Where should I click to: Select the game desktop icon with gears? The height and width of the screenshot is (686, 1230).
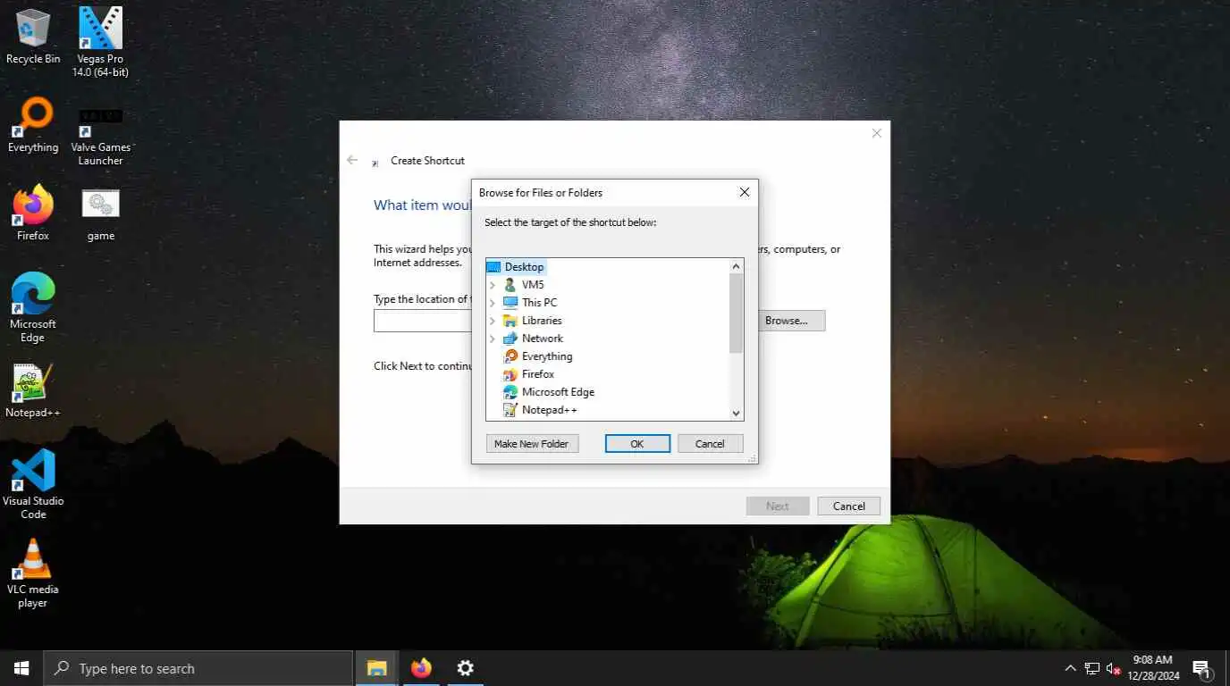coord(100,214)
